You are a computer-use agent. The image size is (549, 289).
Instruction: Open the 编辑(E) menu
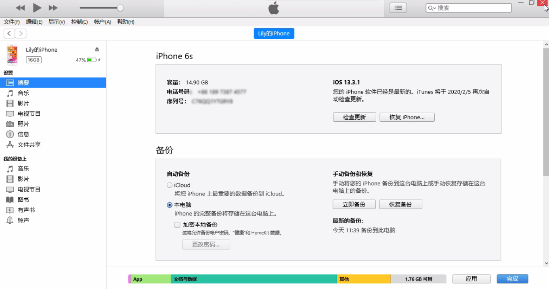[x=34, y=22]
